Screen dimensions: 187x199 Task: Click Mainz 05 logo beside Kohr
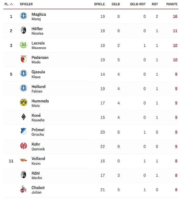point(24,146)
